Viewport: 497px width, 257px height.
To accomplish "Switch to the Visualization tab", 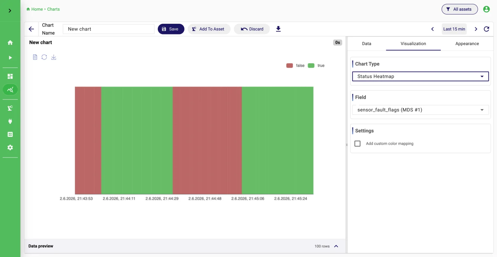I will (x=413, y=44).
